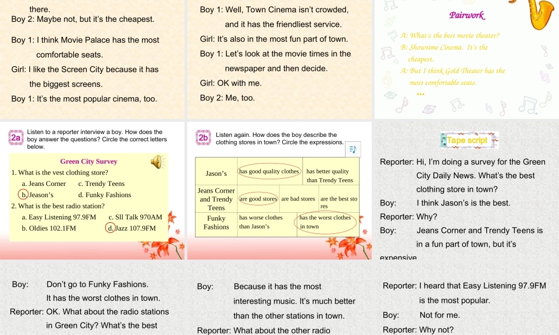The image size is (559, 335).
Task: Choose answer d. Funky Fashions
Action: [105, 195]
